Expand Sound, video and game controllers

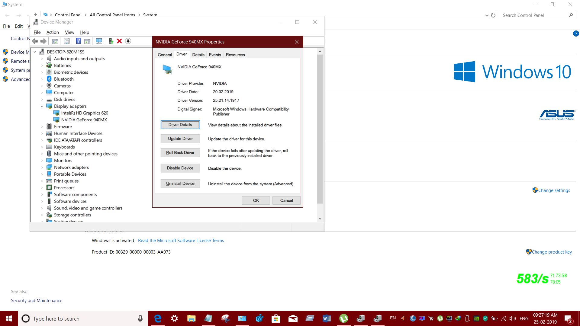pyautogui.click(x=42, y=208)
